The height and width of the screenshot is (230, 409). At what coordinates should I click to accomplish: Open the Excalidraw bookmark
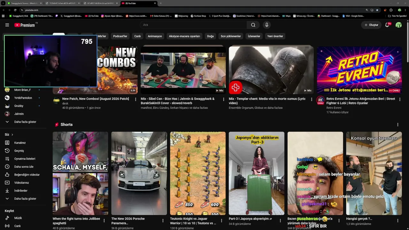243,16
